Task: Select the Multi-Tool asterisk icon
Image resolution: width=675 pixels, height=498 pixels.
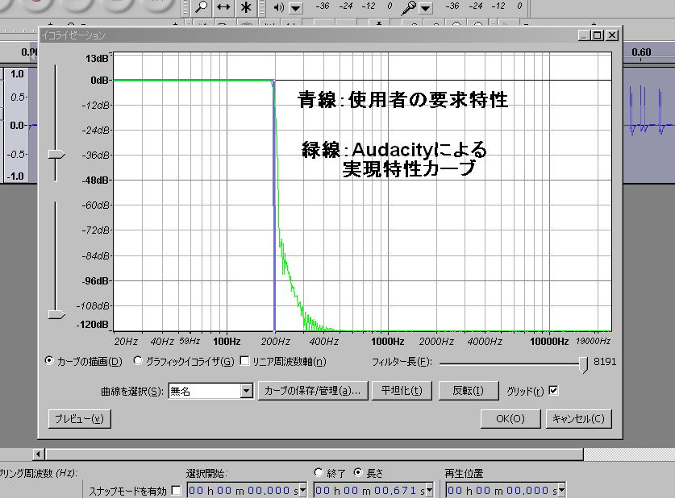Action: click(246, 7)
